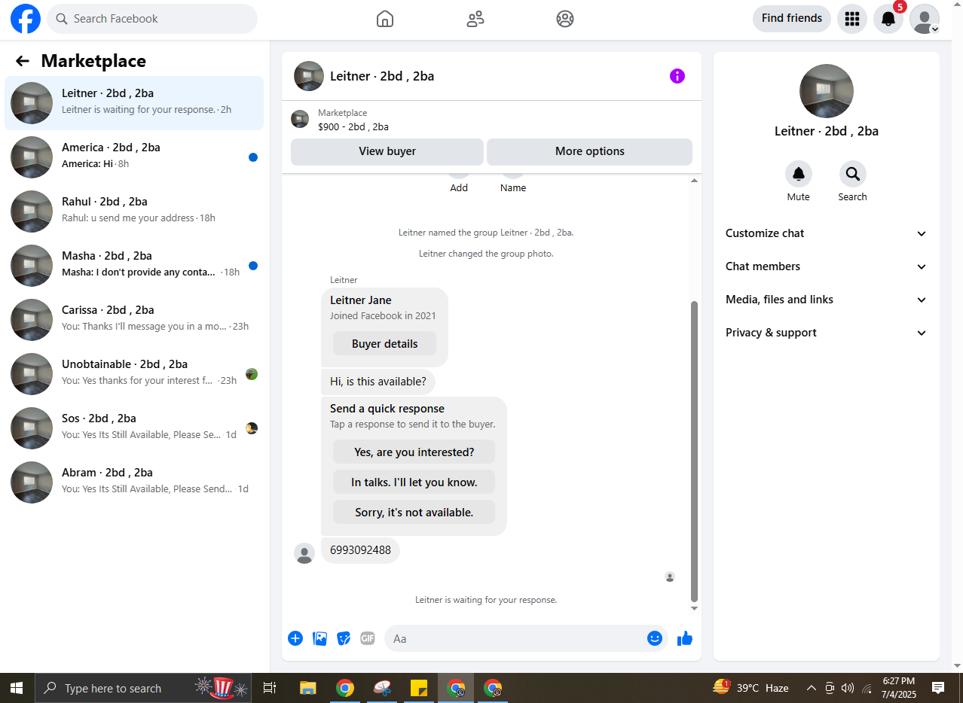Screen dimensions: 963x703
Task: Open the notifications bell
Action: click(888, 19)
